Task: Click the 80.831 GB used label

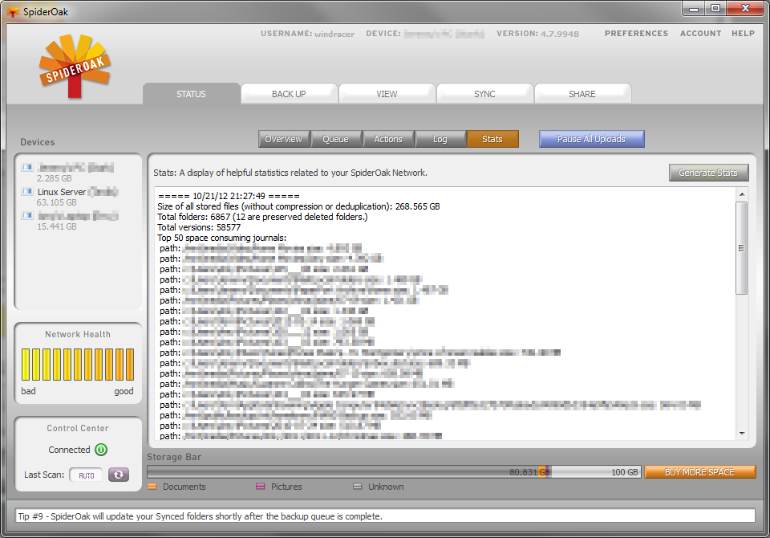Action: click(x=529, y=472)
